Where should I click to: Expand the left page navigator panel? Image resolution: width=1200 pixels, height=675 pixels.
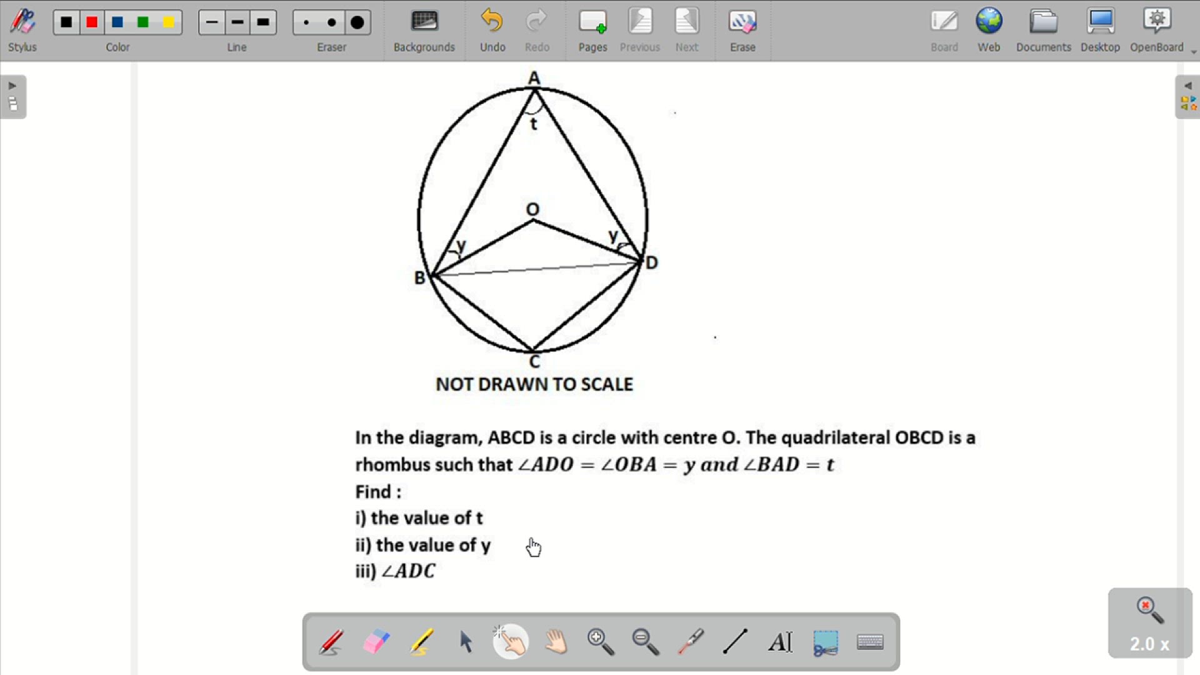(12, 86)
